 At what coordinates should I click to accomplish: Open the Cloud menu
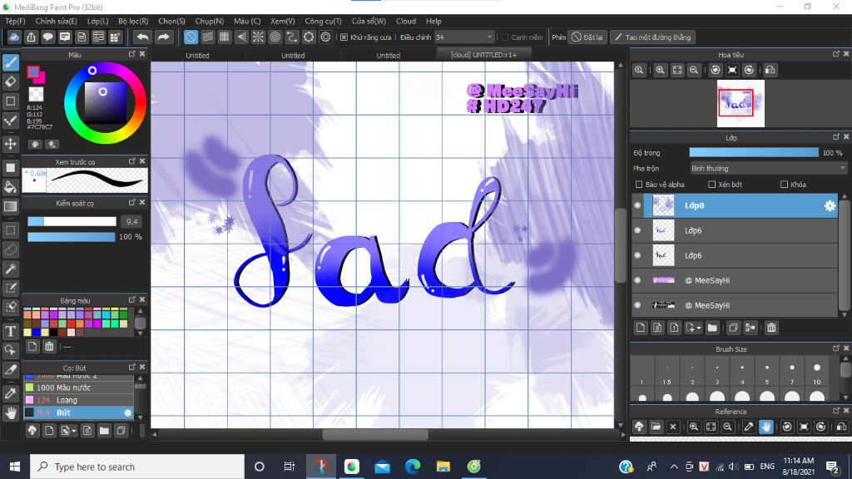[x=406, y=21]
